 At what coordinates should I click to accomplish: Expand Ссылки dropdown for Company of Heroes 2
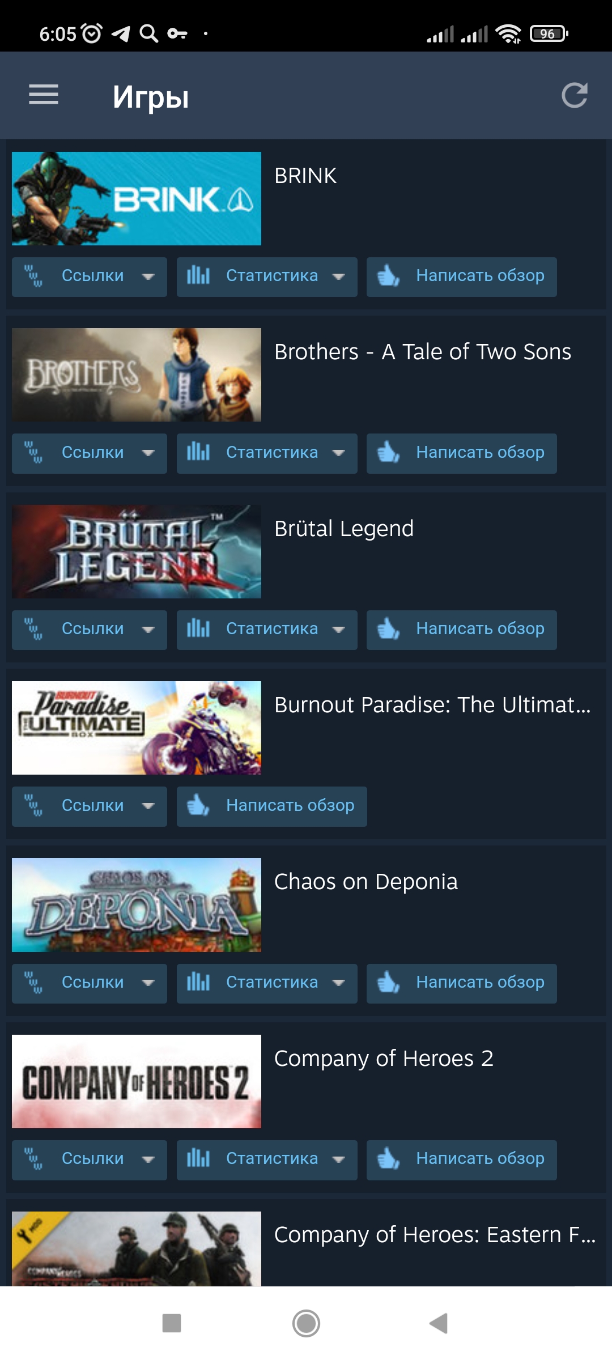click(x=90, y=1159)
